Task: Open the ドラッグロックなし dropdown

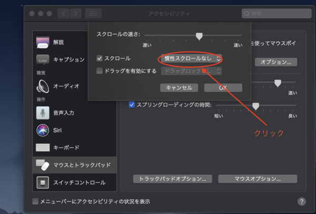Action: point(192,71)
